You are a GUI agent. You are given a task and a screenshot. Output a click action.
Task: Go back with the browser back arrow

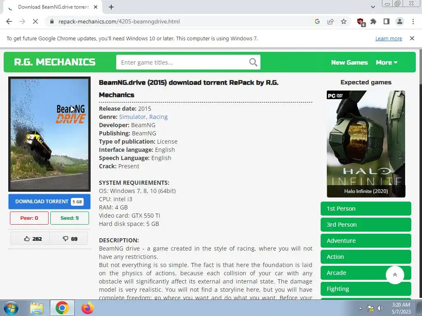(9, 21)
